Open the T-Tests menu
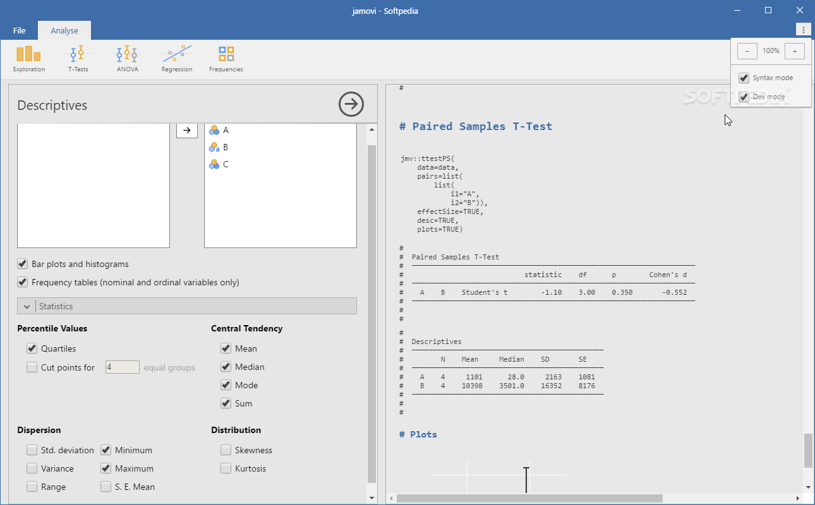This screenshot has height=505, width=815. 78,59
